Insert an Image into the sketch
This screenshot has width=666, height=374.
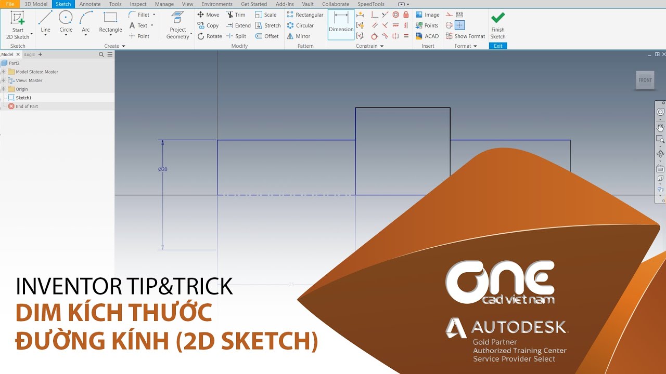coord(427,15)
